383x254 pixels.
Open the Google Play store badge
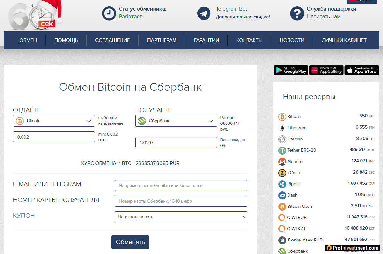click(291, 70)
